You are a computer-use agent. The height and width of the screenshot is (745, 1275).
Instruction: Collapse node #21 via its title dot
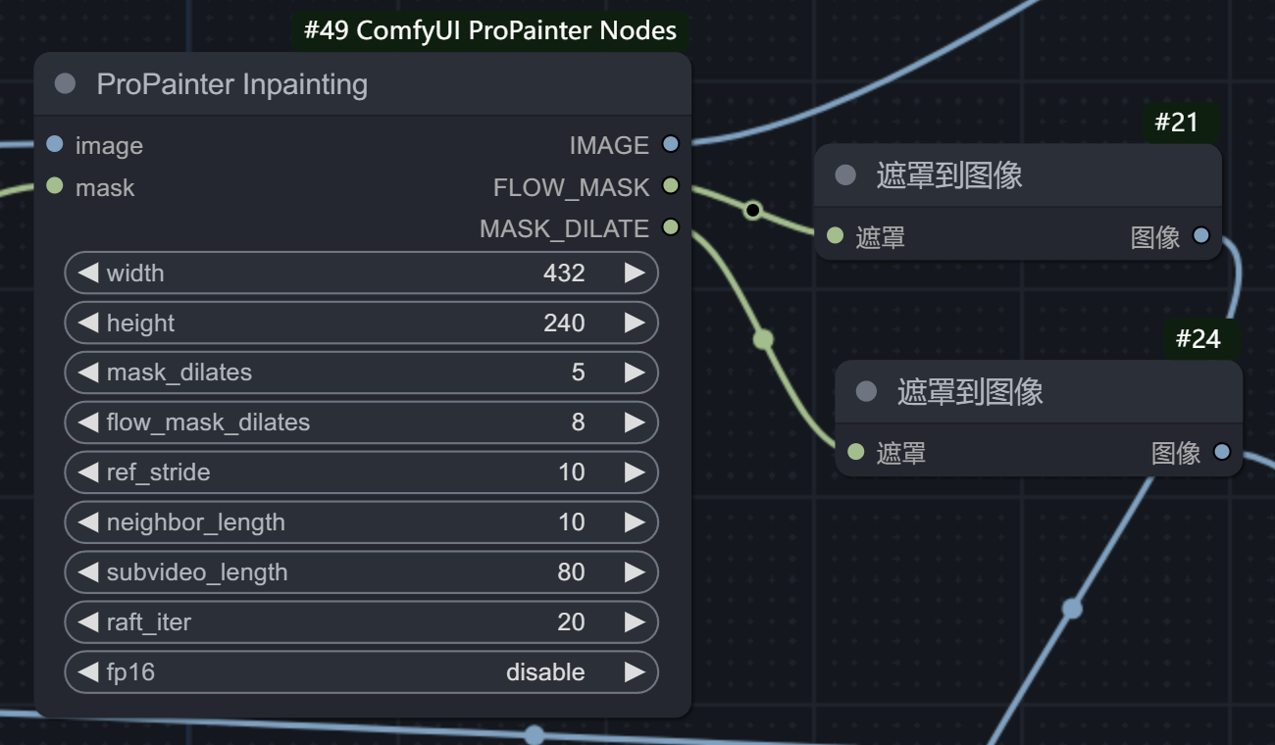pos(844,175)
